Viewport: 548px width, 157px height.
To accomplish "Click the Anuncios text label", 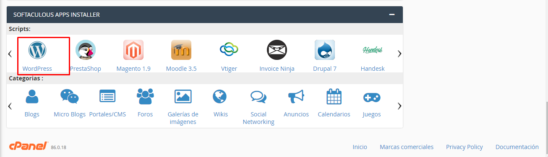I will coord(296,114).
